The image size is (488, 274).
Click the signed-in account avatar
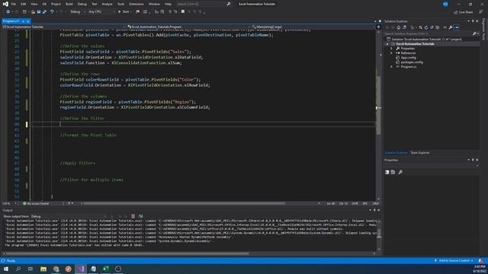pos(445,4)
